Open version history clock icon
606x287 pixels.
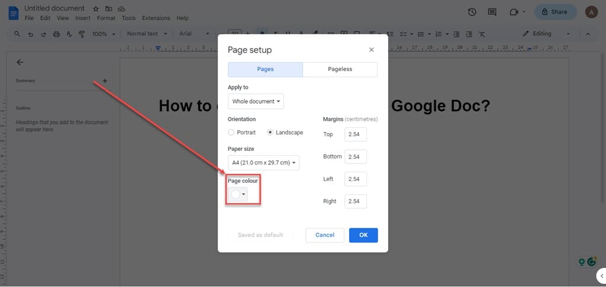(x=472, y=12)
